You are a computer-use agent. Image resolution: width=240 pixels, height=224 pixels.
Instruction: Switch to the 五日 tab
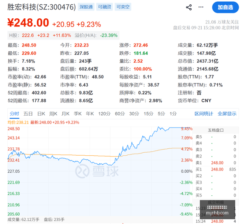point(28,114)
